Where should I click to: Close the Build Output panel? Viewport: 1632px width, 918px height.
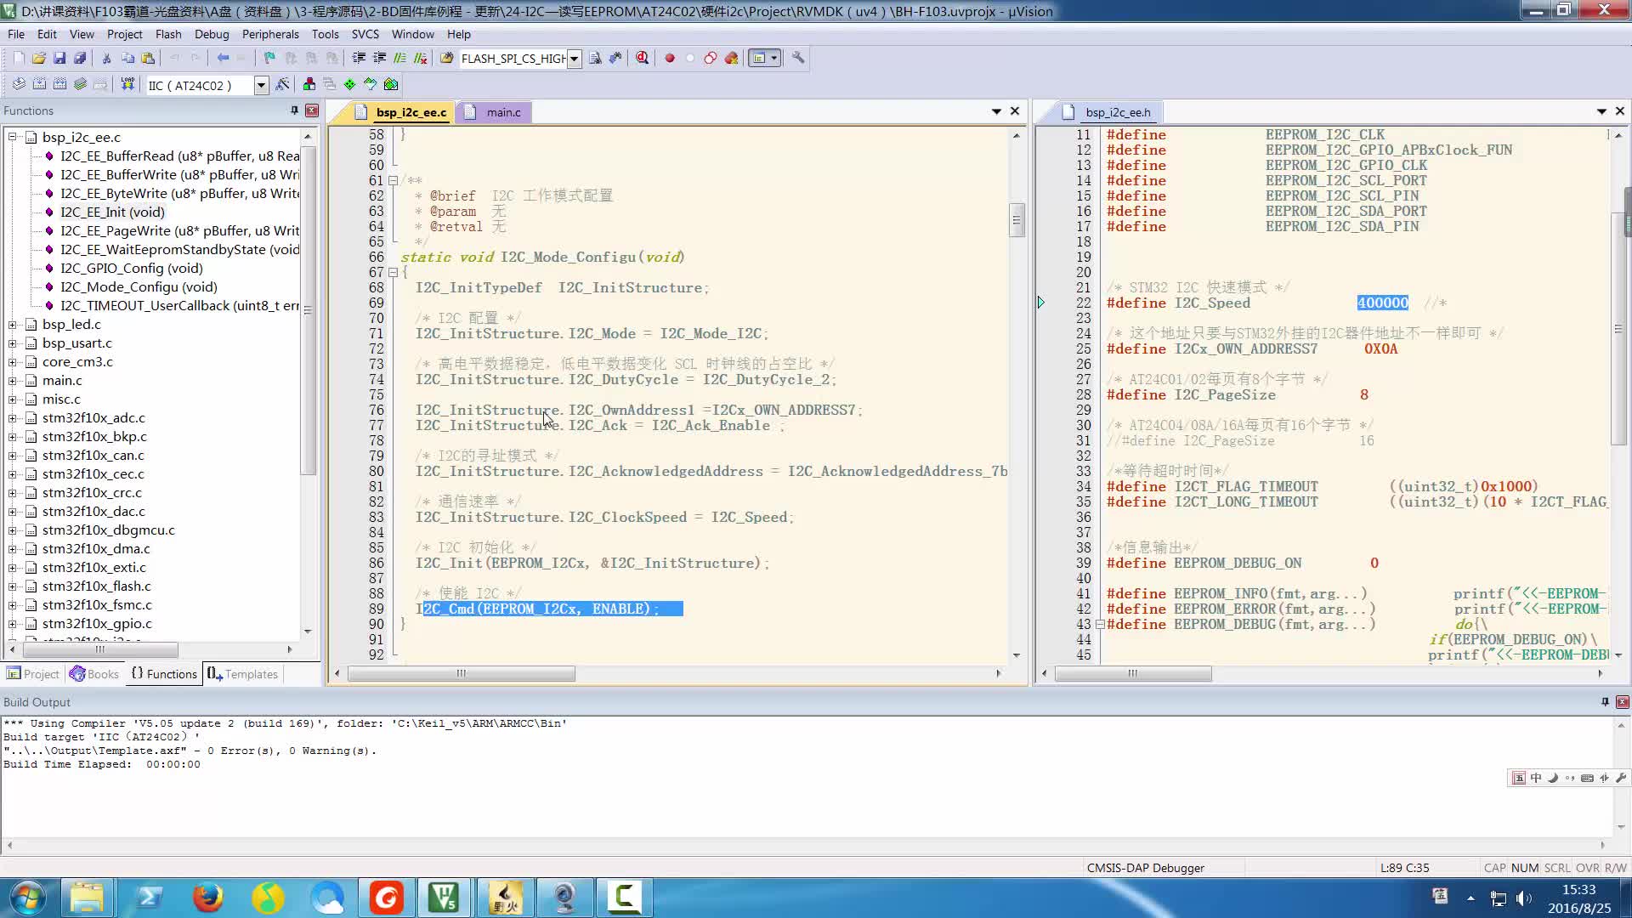pos(1622,702)
